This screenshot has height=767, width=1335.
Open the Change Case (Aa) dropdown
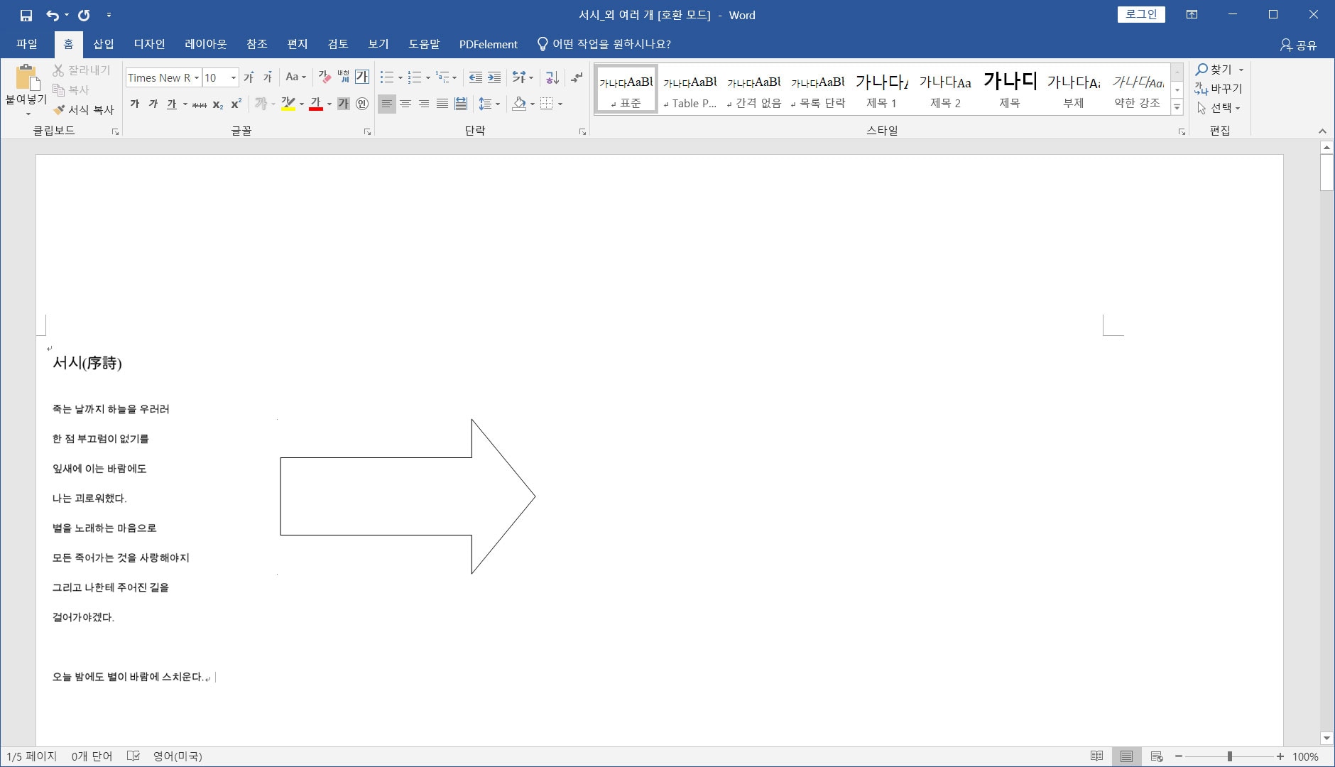(295, 77)
